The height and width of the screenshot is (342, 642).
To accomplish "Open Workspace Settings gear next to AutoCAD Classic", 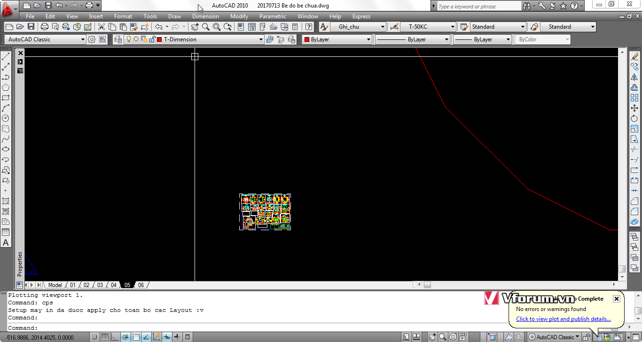I will 92,39.
